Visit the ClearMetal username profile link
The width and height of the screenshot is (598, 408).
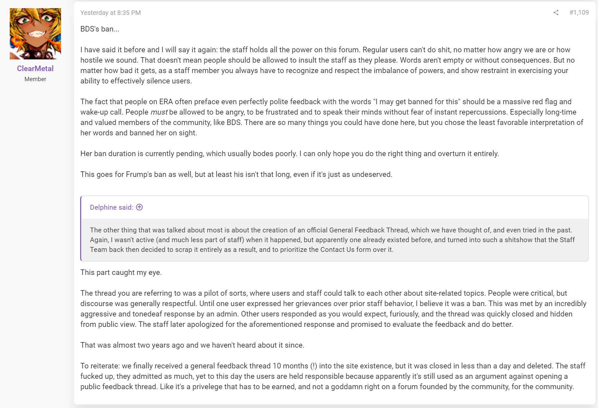click(x=35, y=68)
